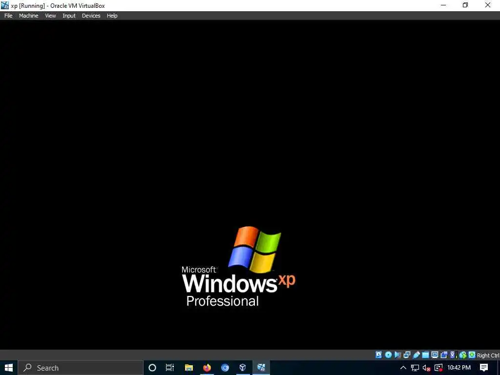Click the hard disk activity indicator icon
This screenshot has height=375, width=500.
(x=378, y=355)
